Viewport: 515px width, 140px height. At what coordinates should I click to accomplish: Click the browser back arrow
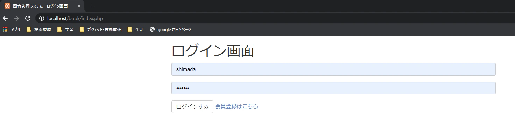(5, 18)
